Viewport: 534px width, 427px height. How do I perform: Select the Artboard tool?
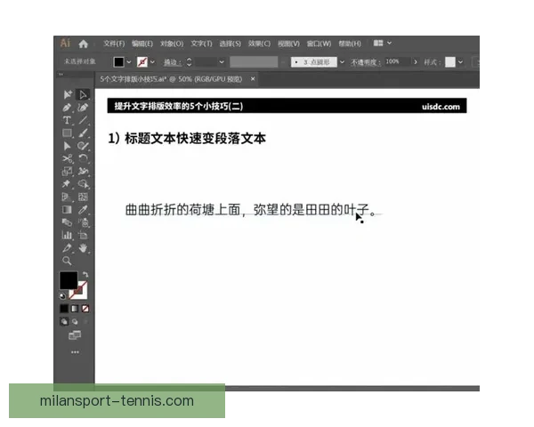83,235
